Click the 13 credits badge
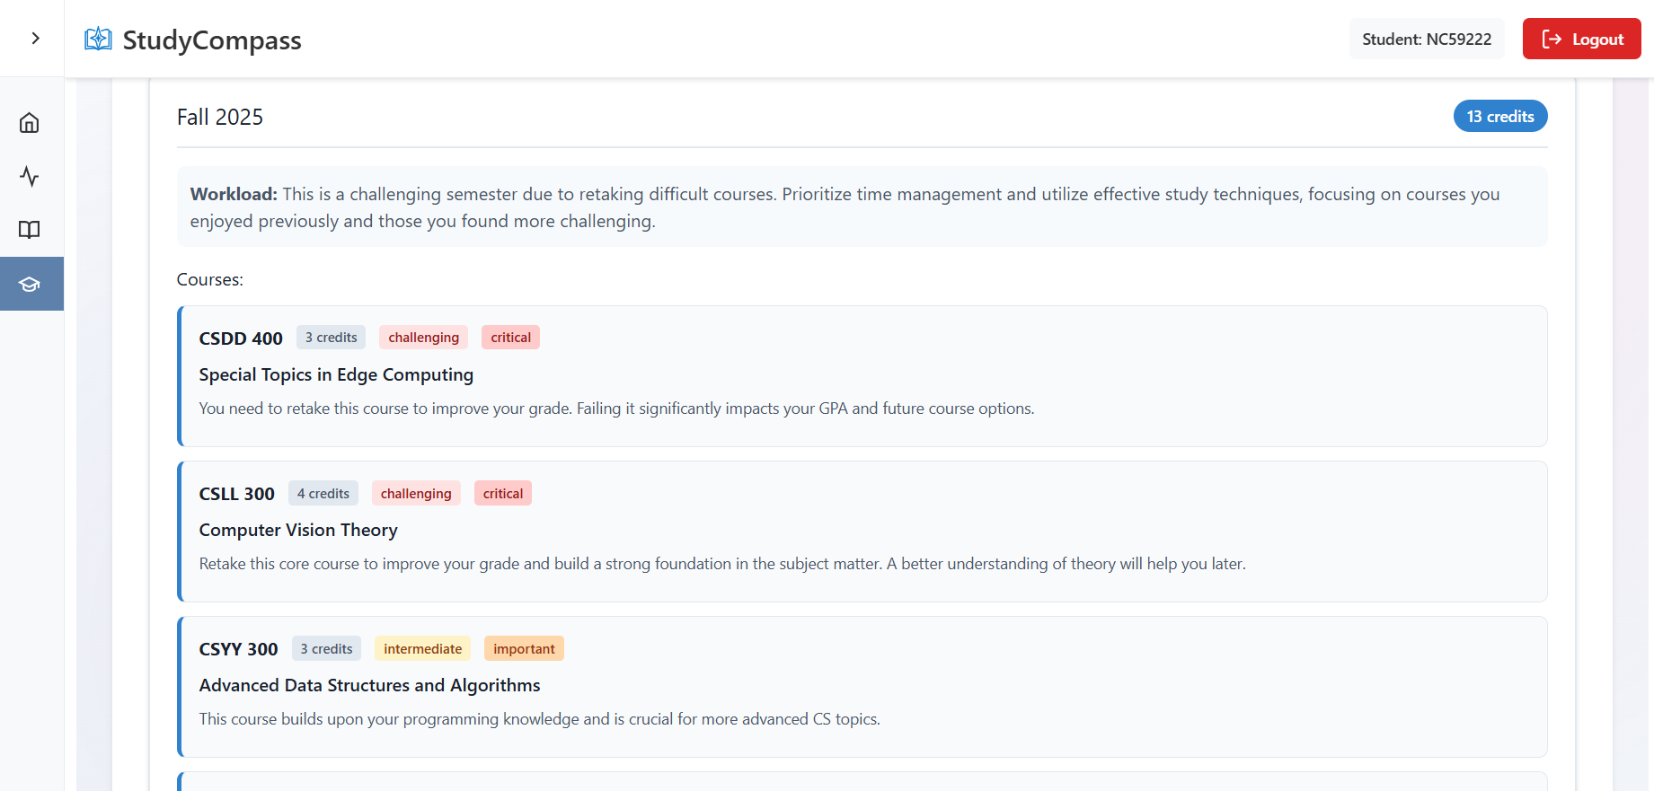The height and width of the screenshot is (791, 1654). [x=1500, y=116]
